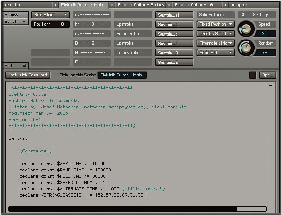Click the Position value field

pos(50,24)
